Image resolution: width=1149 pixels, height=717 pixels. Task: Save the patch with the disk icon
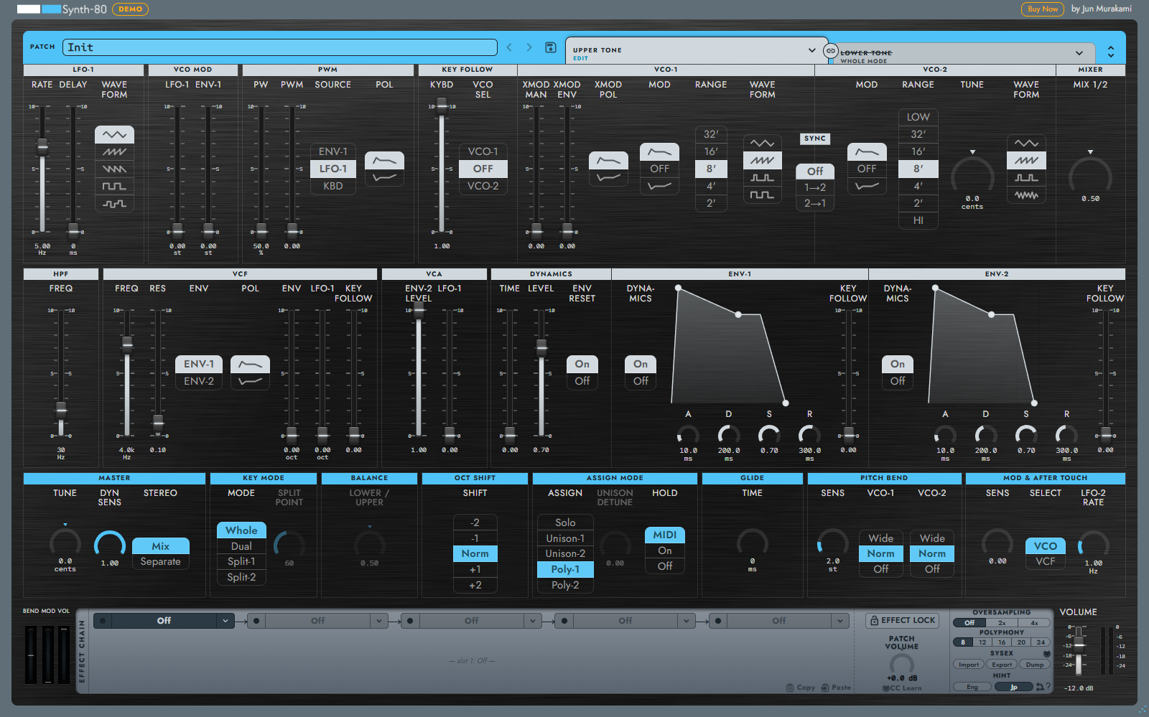[551, 47]
